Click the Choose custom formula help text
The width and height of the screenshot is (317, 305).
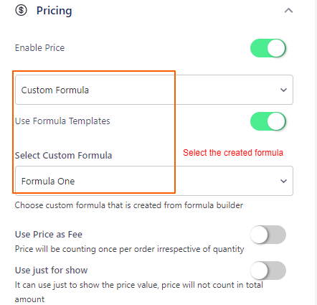pyautogui.click(x=129, y=205)
